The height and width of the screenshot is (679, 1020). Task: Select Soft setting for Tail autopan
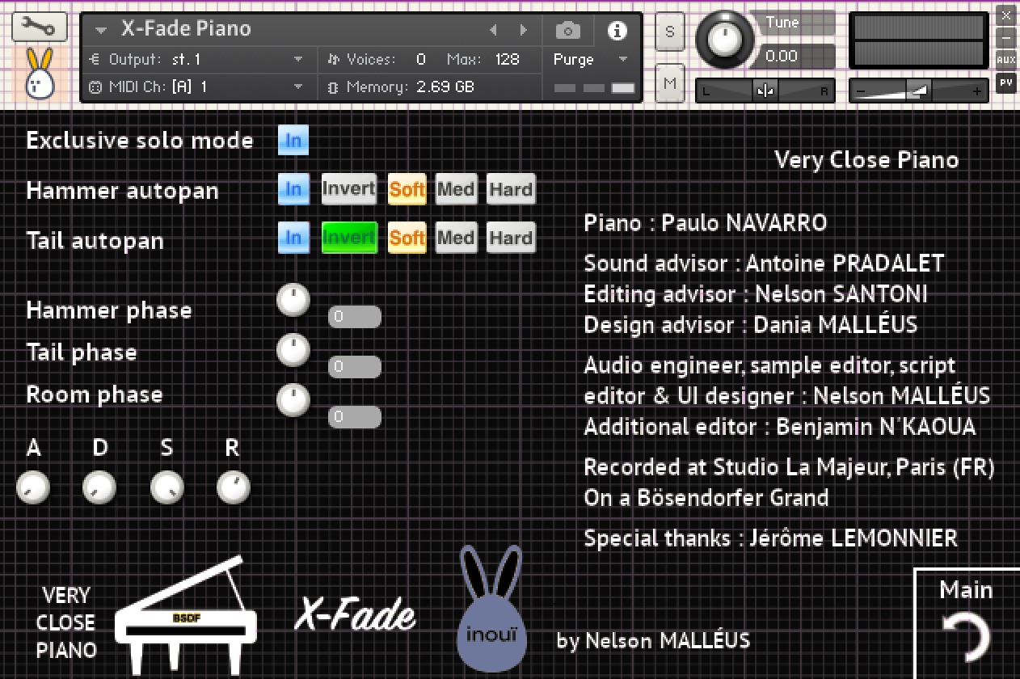[x=407, y=238]
